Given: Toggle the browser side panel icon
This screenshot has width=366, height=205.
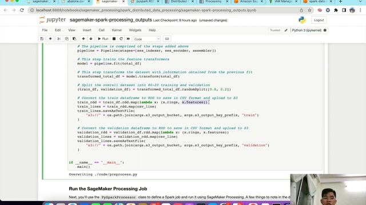Looking at the screenshot, I should coord(344,10).
